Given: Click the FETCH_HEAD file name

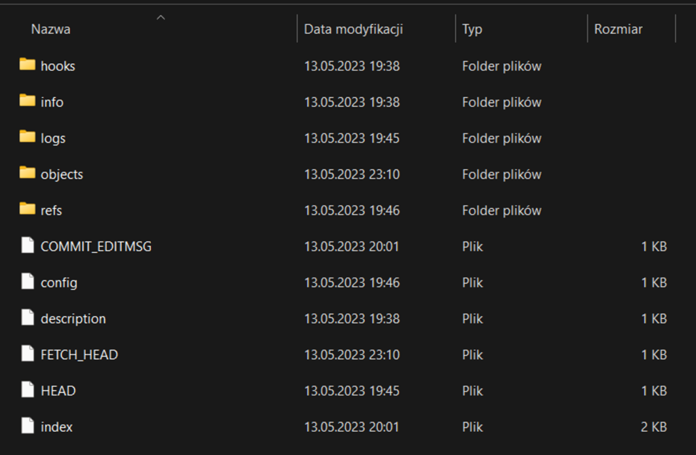Looking at the screenshot, I should [79, 354].
